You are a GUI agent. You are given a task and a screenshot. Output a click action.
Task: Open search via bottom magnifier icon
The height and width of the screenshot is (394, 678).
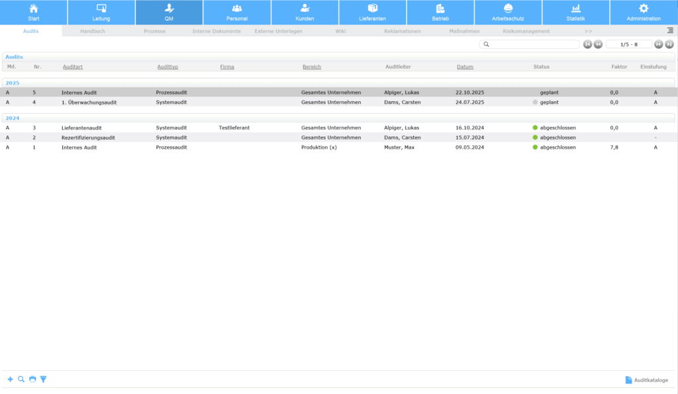21,379
